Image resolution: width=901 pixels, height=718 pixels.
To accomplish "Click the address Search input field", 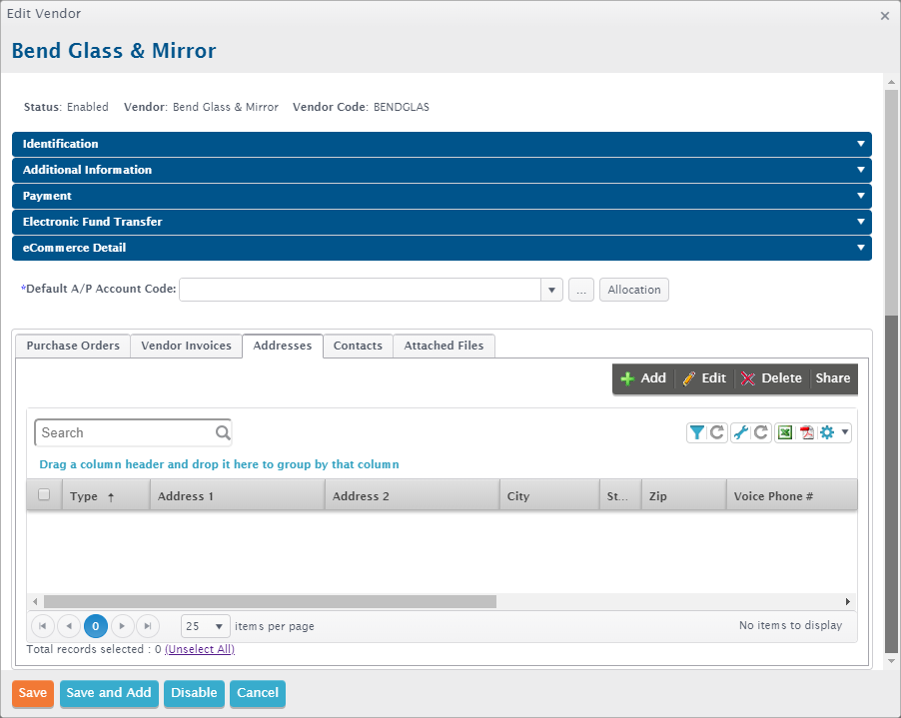I will tap(125, 432).
